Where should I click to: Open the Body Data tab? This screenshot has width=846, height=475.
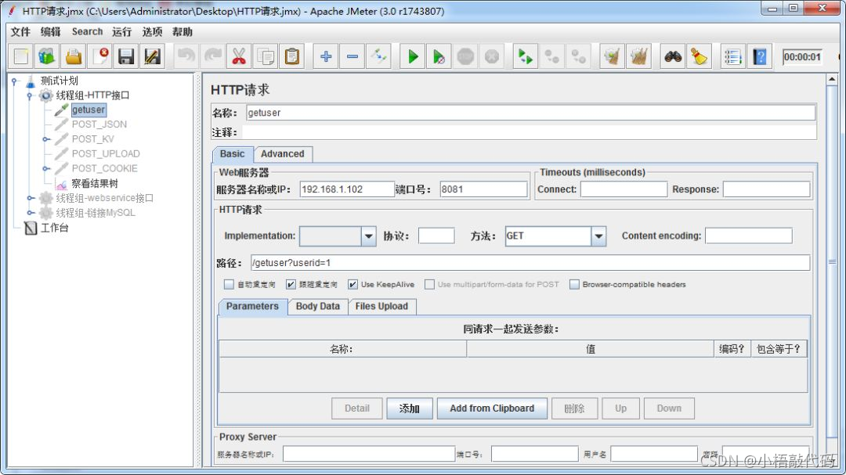(318, 306)
